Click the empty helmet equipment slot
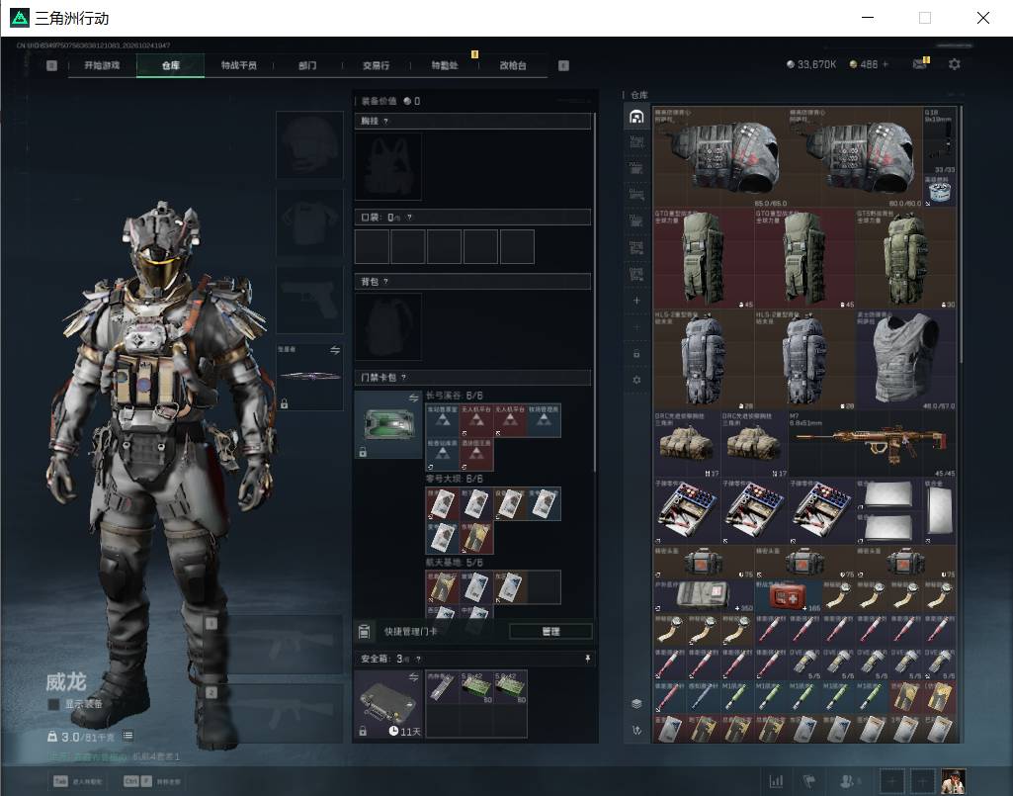This screenshot has height=796, width=1013. pos(309,144)
